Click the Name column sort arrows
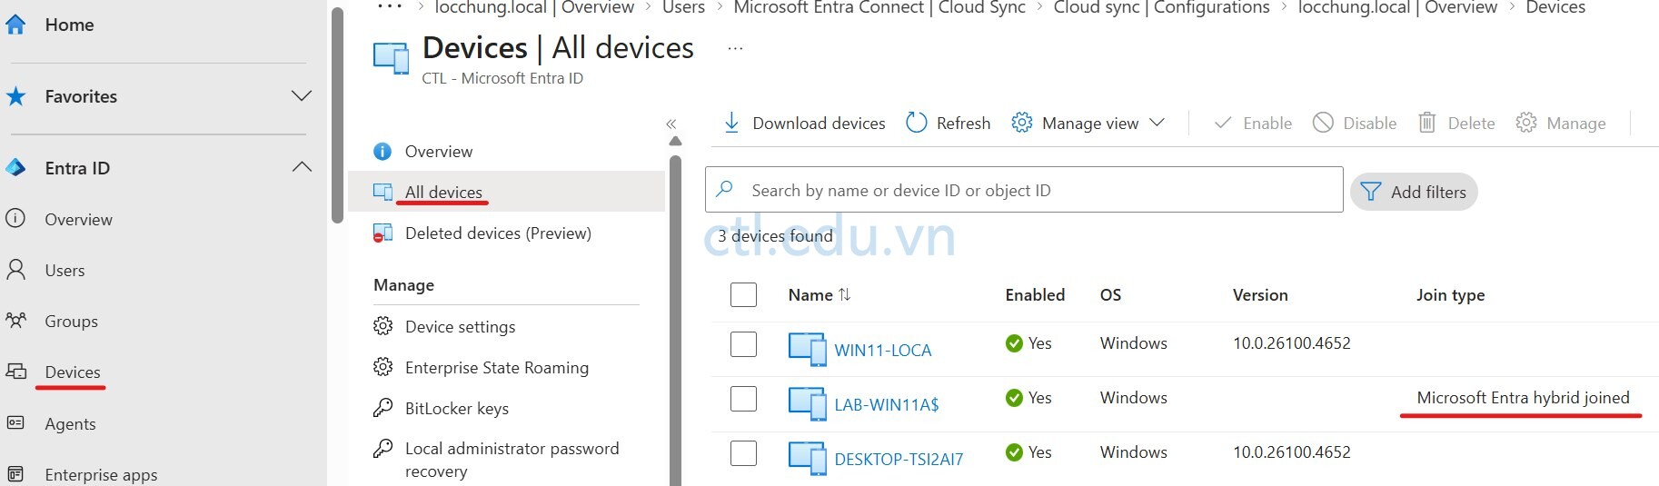Viewport: 1659px width, 486px height. (x=845, y=294)
